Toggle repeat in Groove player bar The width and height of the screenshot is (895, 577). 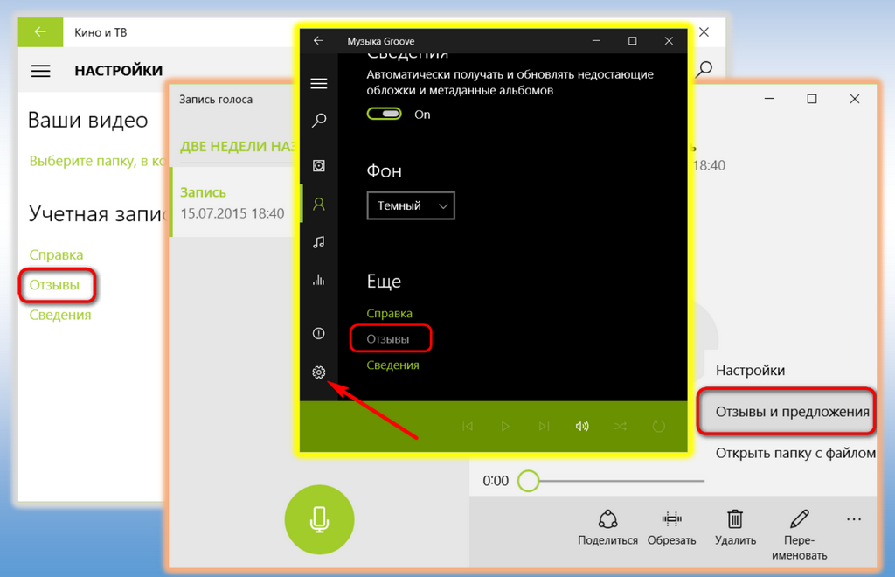click(659, 427)
